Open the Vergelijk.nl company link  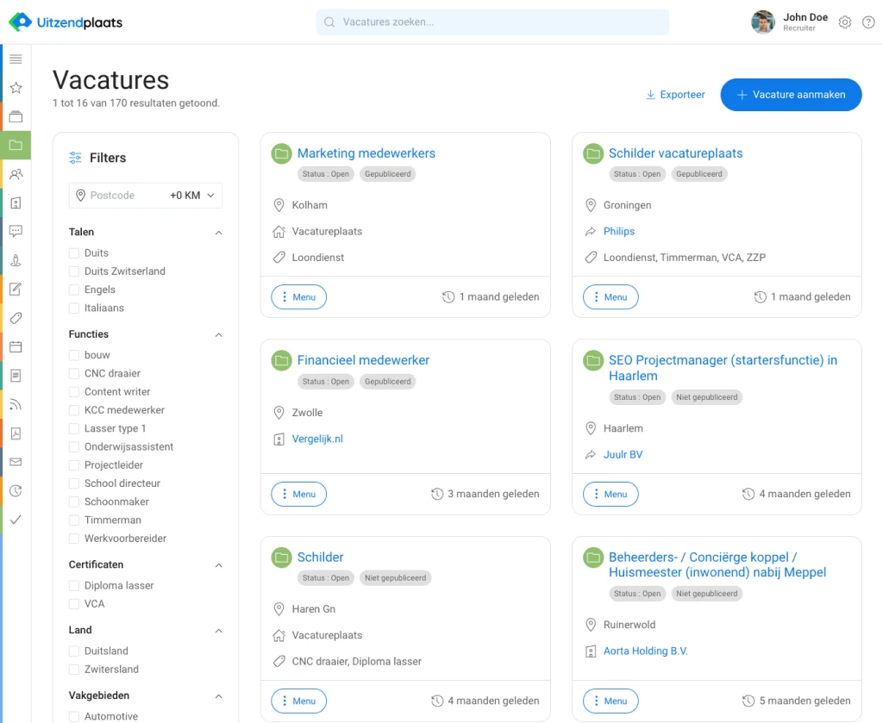point(317,439)
